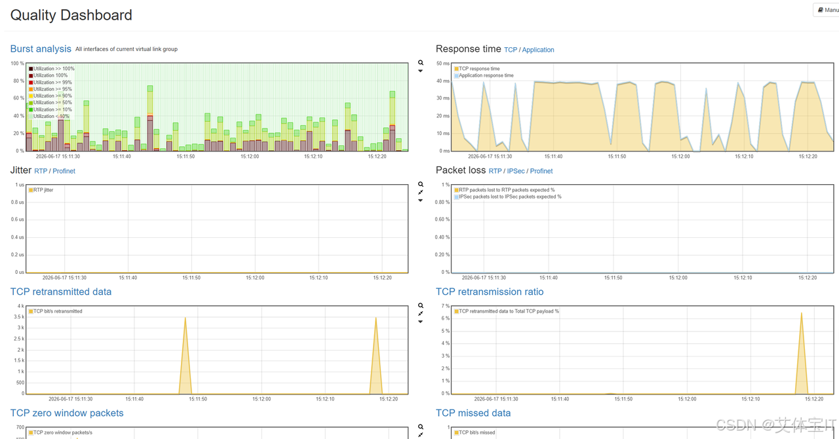839x439 pixels.
Task: Open the Burst analysis heading link
Action: pos(41,48)
